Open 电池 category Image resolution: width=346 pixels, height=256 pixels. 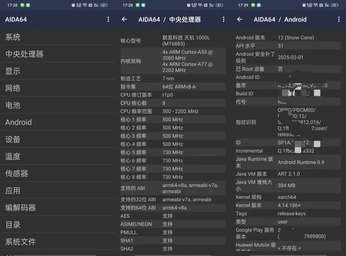pos(58,105)
